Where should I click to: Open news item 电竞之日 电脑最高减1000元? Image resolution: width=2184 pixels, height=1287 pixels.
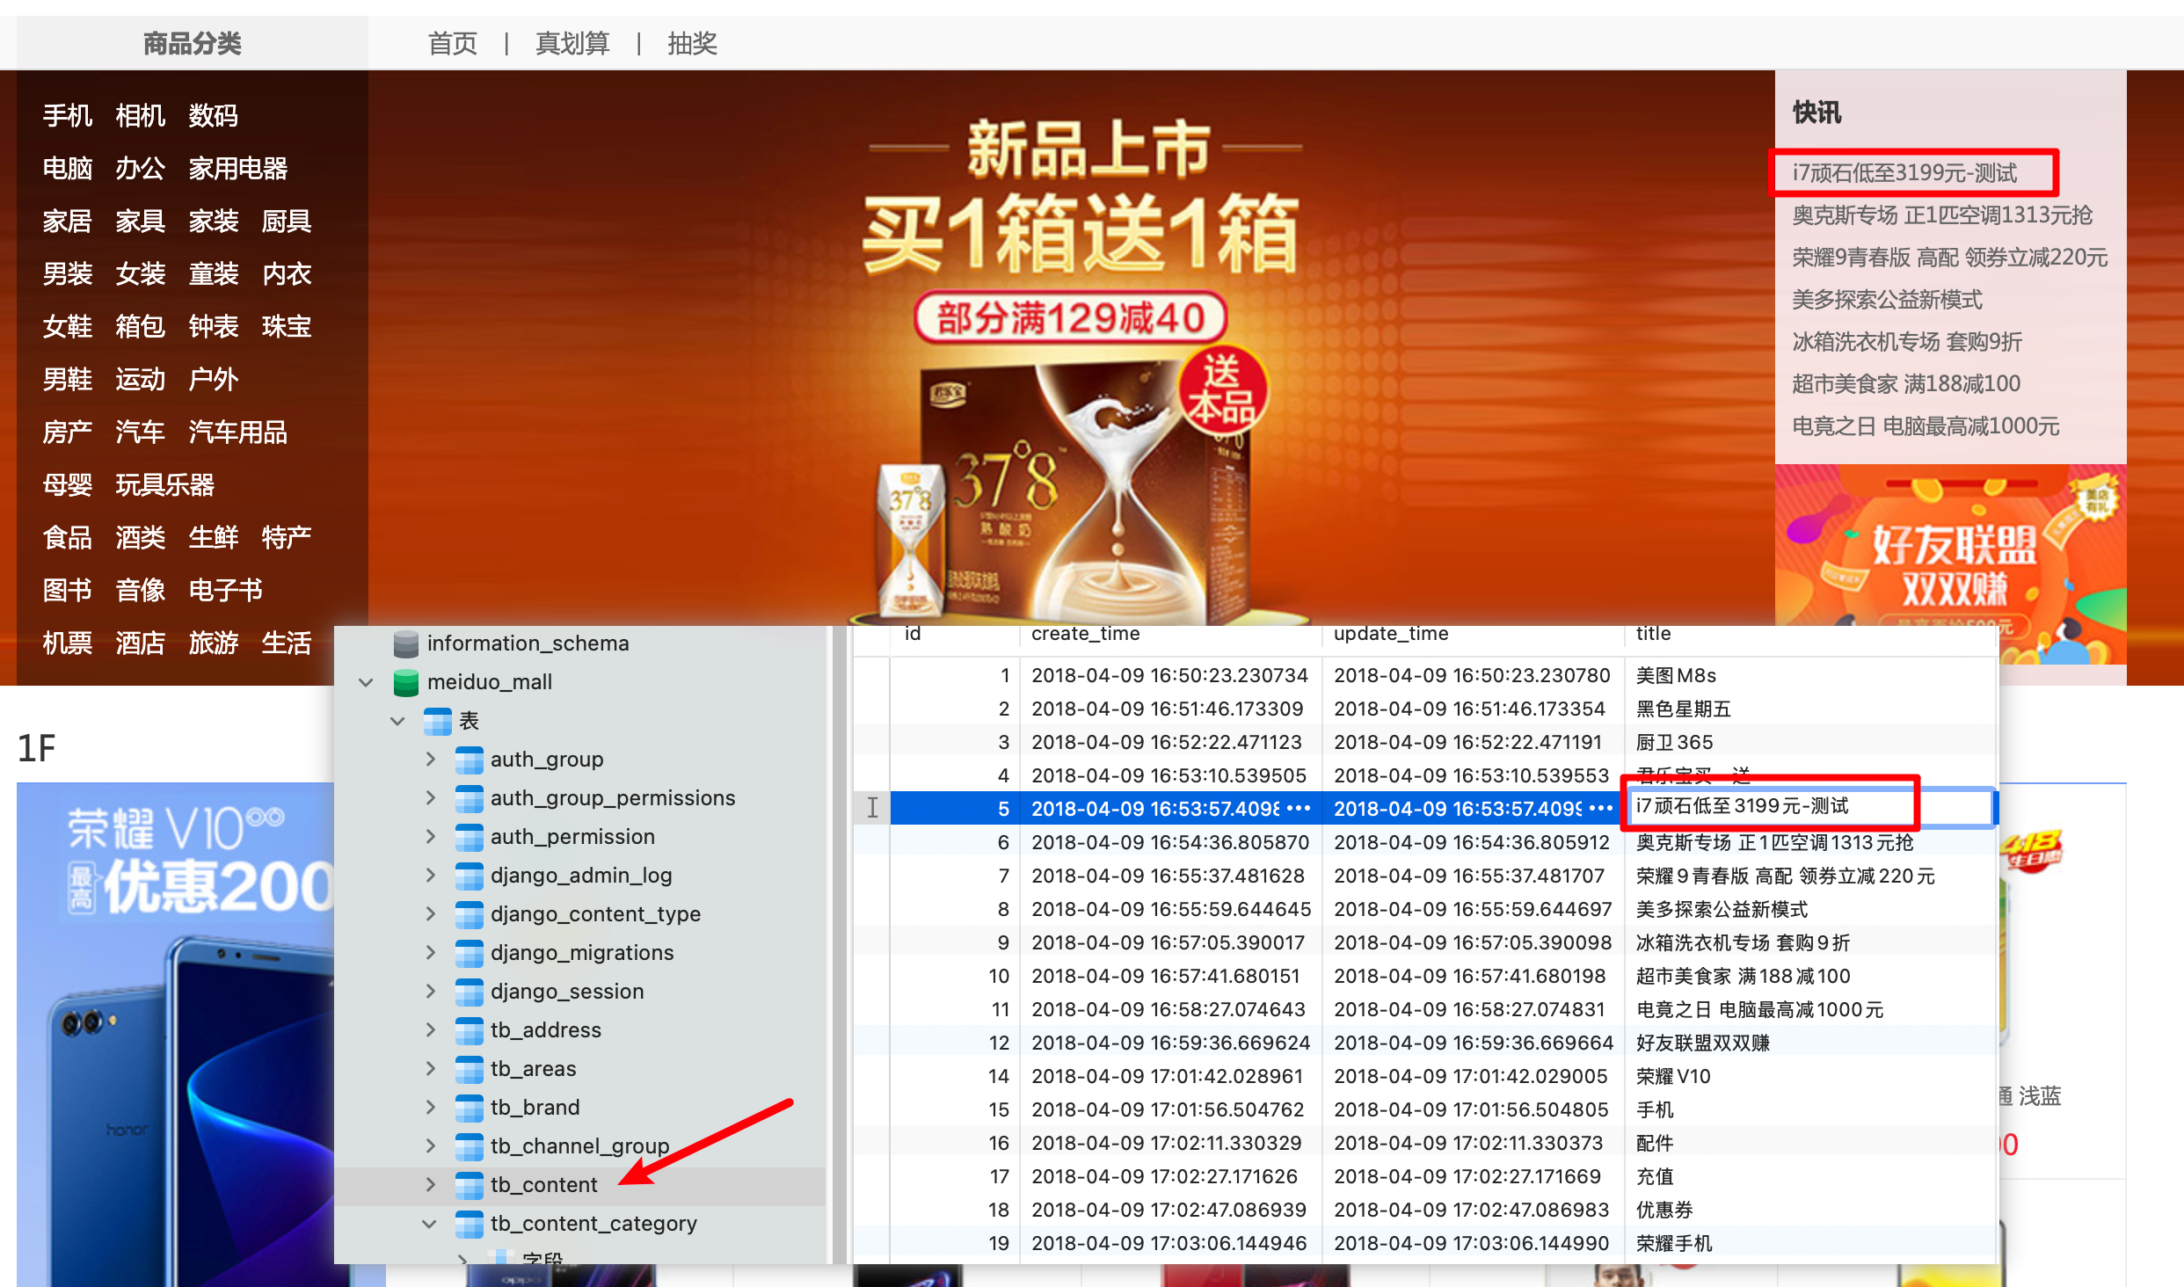tap(1926, 426)
